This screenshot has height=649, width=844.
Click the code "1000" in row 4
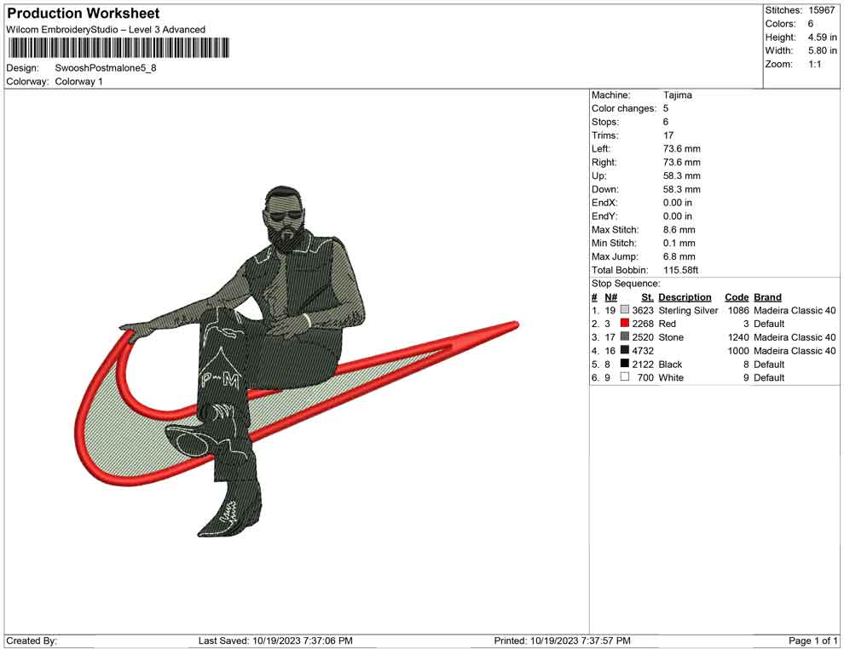(738, 351)
